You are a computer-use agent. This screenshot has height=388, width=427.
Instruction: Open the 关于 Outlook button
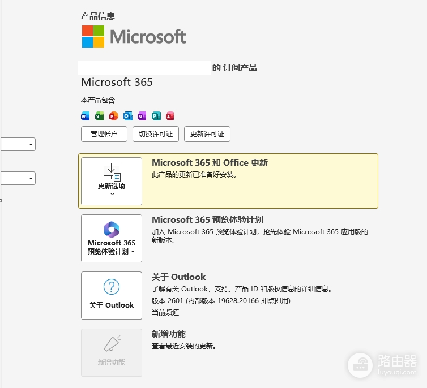pyautogui.click(x=112, y=296)
